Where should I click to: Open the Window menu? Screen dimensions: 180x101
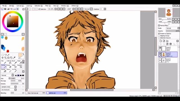tap(65, 6)
